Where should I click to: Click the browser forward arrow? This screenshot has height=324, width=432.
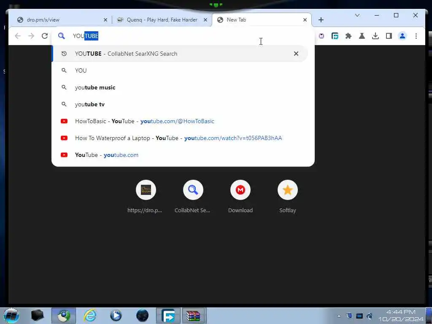[31, 36]
